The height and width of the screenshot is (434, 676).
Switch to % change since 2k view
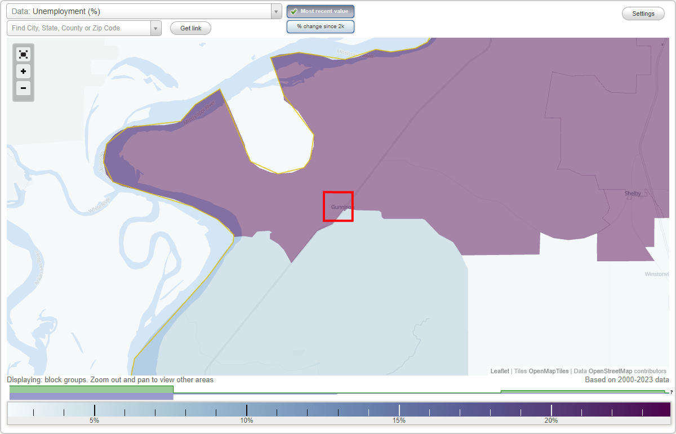point(321,26)
